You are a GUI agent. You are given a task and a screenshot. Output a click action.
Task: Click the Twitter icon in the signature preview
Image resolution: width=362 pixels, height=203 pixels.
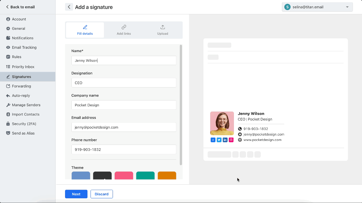pos(219,140)
